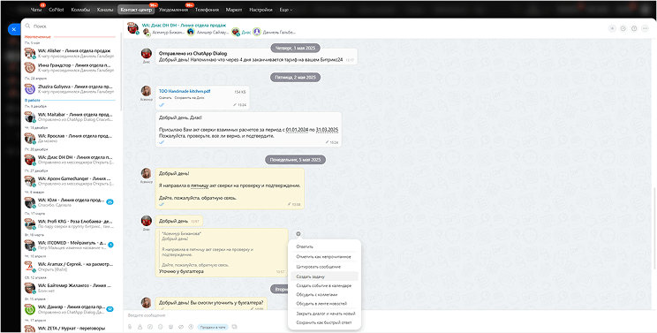
Task: Click the plus add participant icon in header
Action: coord(612,28)
